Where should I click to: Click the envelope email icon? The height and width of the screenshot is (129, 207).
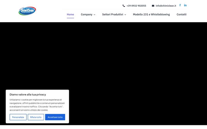[x=153, y=6]
